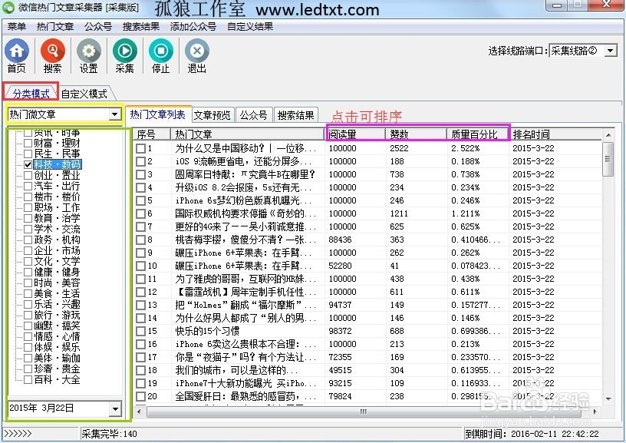Select article 圆周率日特献
626x443 pixels.
[x=245, y=174]
